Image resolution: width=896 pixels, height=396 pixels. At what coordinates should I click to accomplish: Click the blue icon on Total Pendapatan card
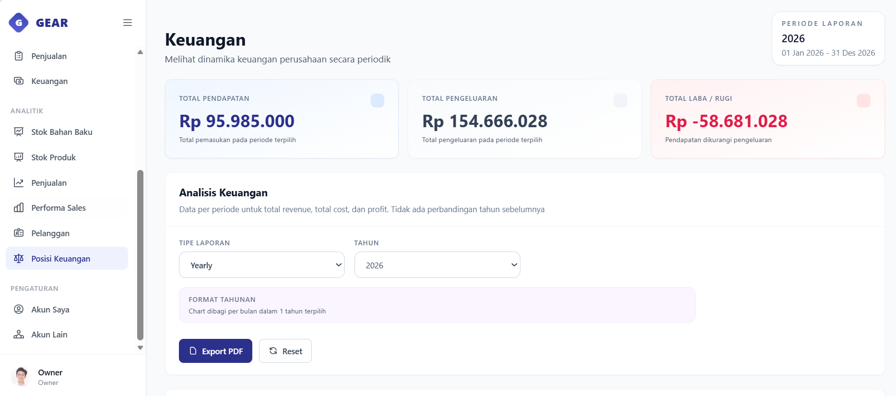tap(377, 101)
